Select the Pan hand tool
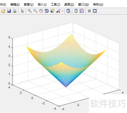Viewport: 127px width, 113px height. 41,11
